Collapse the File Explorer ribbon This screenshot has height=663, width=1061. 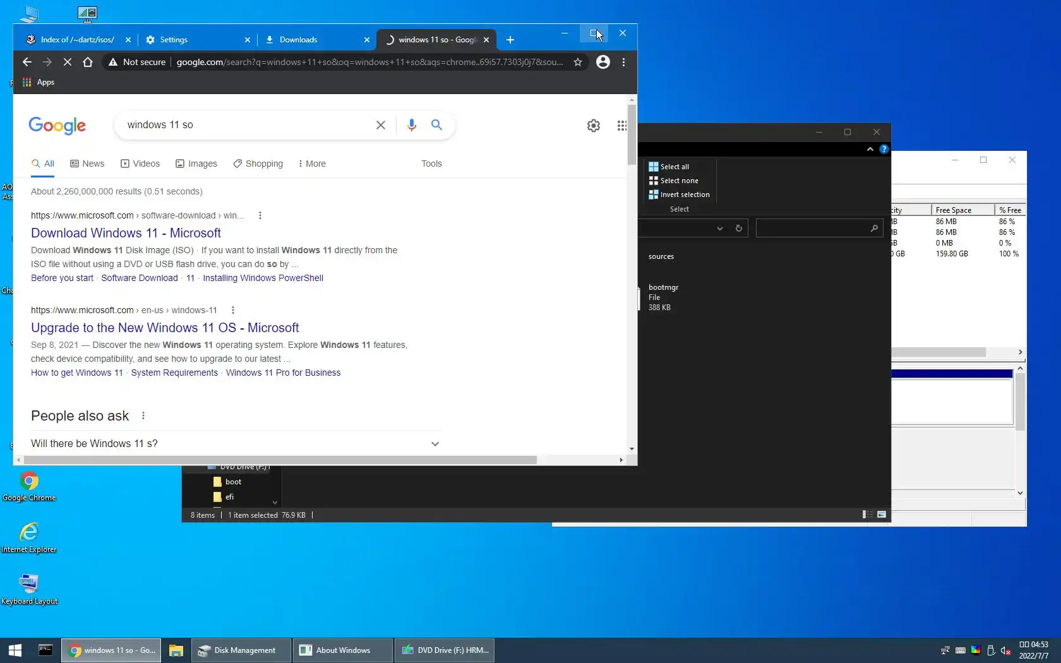coord(870,149)
